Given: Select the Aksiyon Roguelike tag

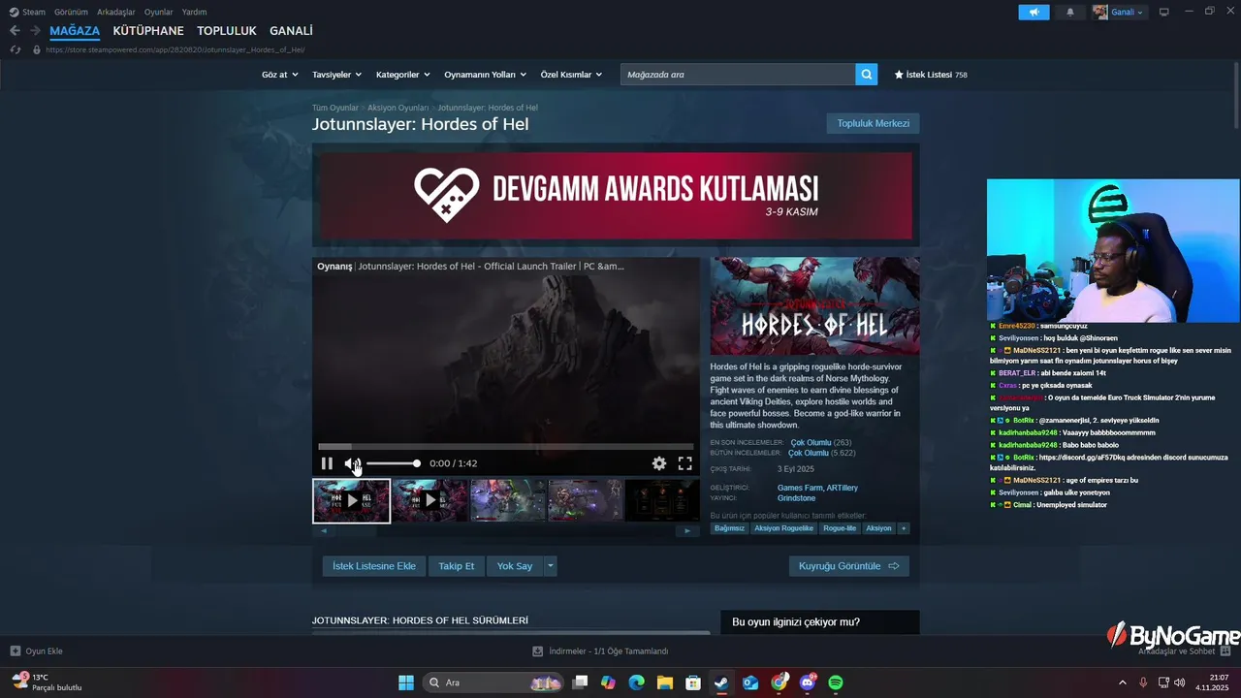Looking at the screenshot, I should tap(783, 528).
